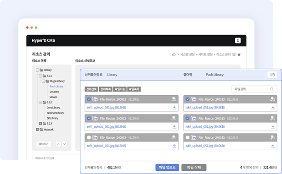Collapse the 5.2.2 tree node
This screenshot has height=174, width=282.
(40, 103)
